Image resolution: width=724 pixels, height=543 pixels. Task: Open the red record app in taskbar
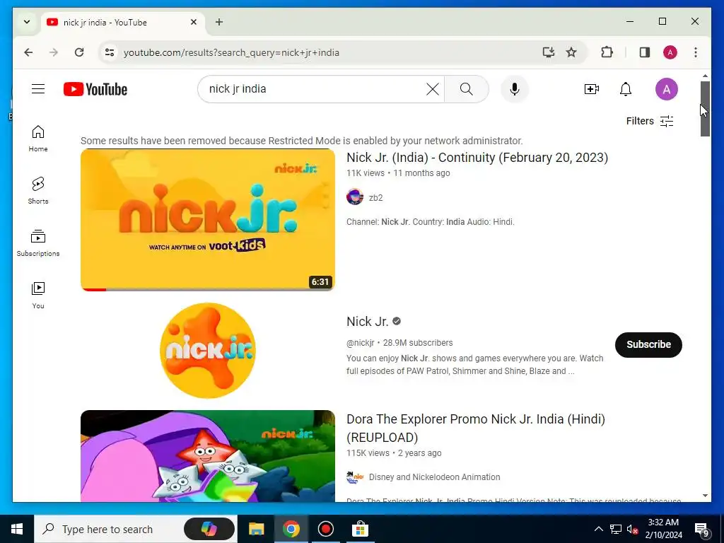(325, 529)
